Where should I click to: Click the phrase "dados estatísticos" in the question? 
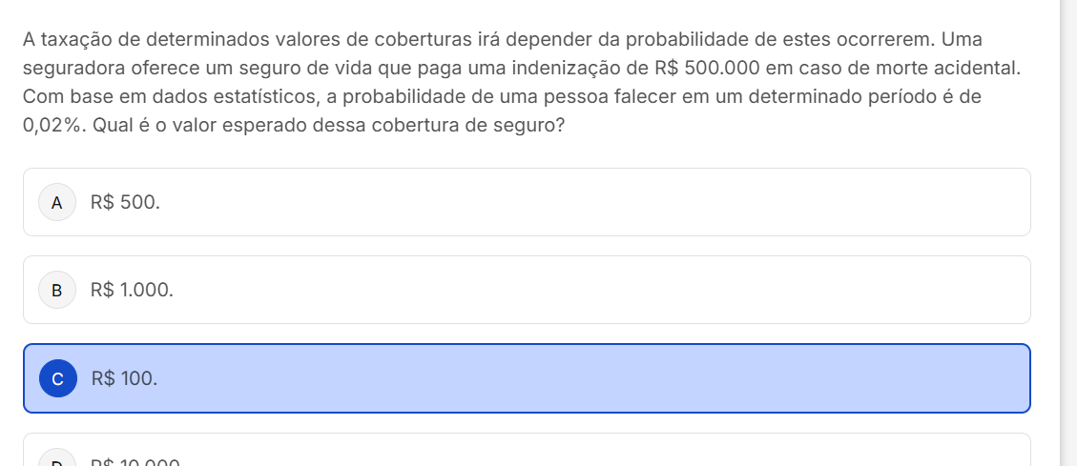(x=245, y=97)
